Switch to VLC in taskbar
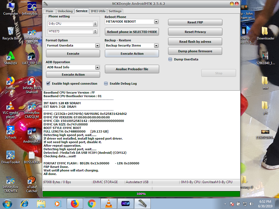 [x=108, y=204]
